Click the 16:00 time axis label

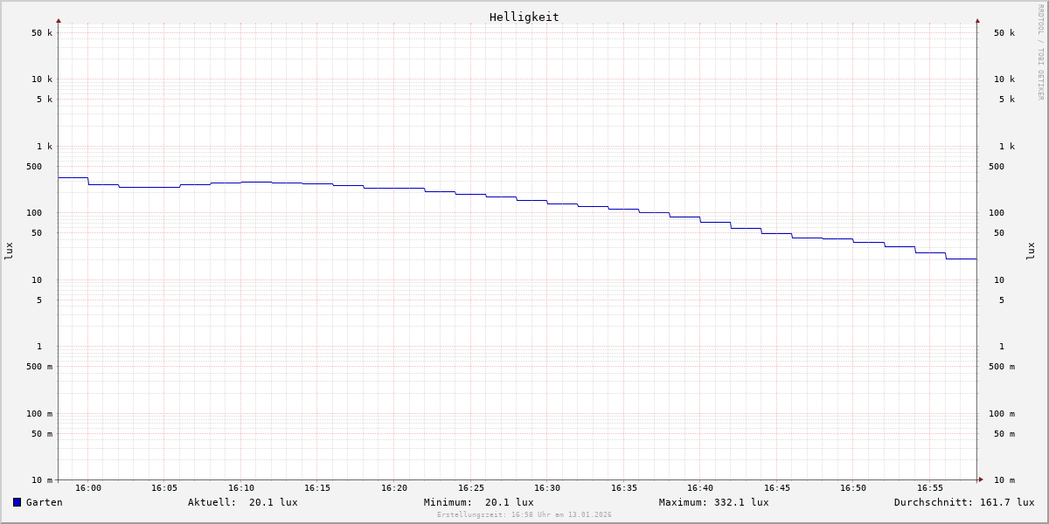tap(88, 488)
